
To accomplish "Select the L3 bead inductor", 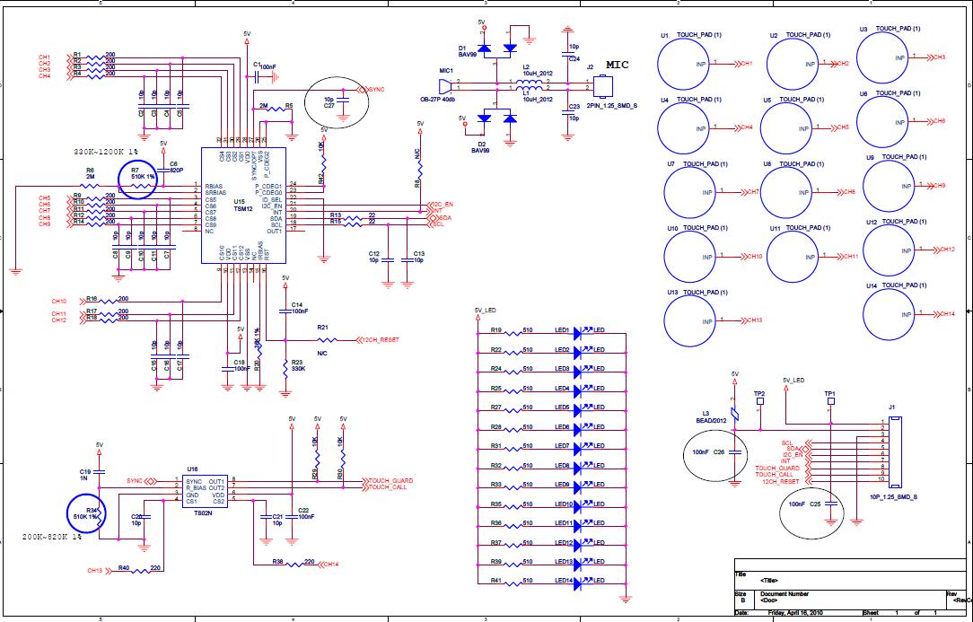I will tap(735, 414).
